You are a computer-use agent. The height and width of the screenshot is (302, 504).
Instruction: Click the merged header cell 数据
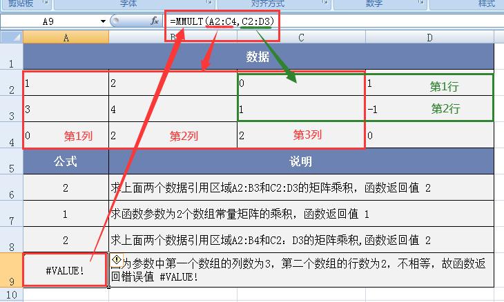coord(258,57)
